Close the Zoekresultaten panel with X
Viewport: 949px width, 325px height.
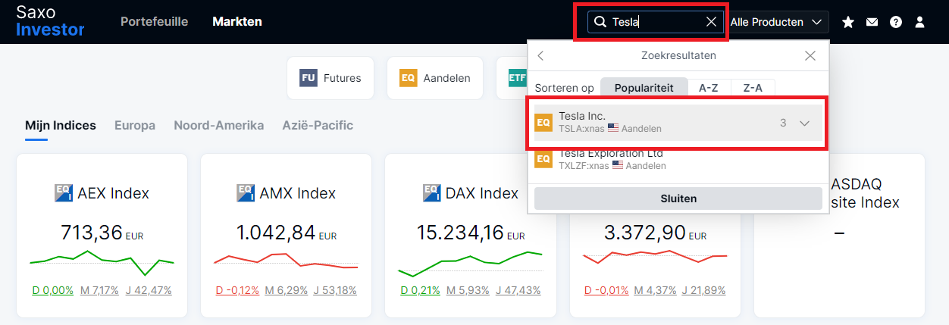(x=810, y=55)
